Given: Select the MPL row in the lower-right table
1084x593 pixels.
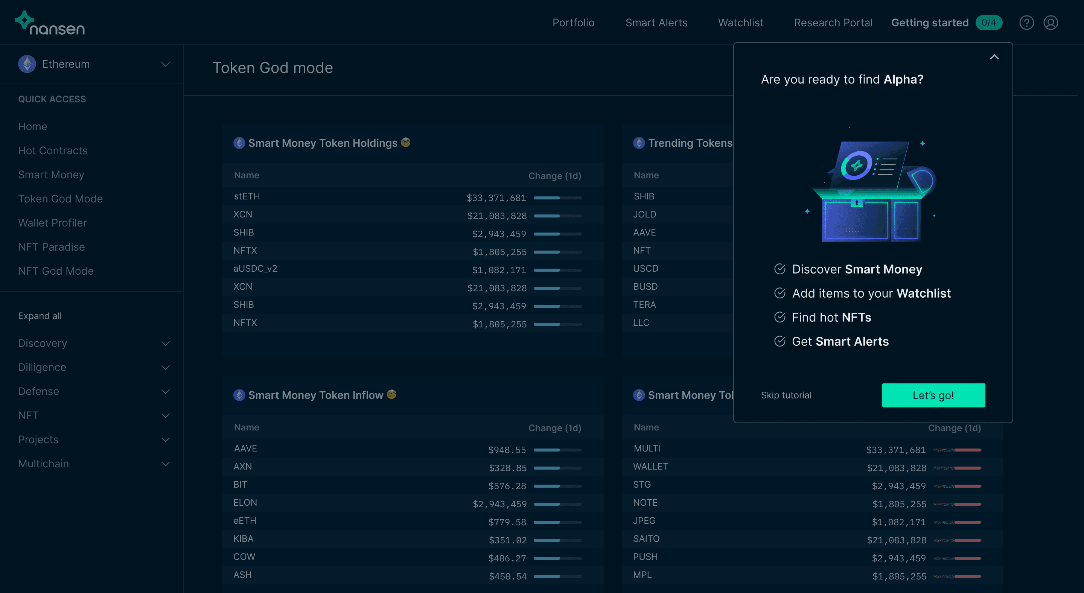Looking at the screenshot, I should (813, 575).
